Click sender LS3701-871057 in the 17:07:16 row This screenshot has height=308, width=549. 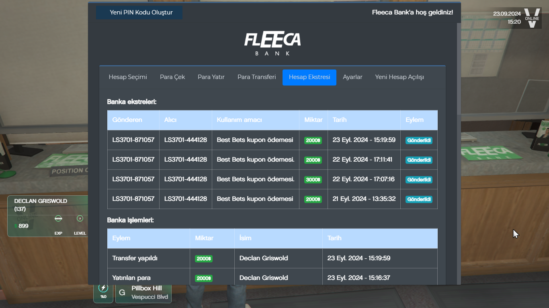[133, 179]
